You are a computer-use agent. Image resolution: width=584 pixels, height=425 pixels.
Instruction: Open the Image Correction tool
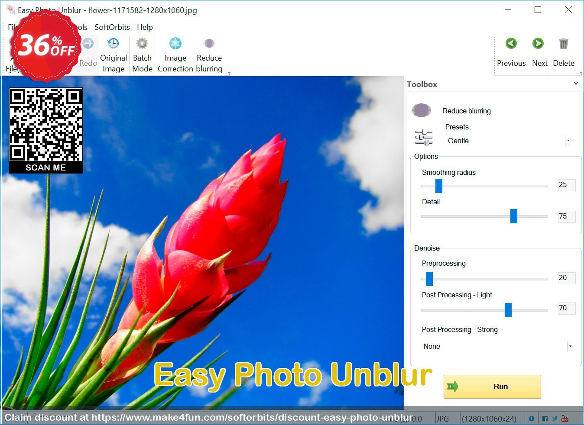click(x=175, y=55)
